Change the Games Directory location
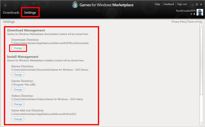This screenshot has height=127, width=205. (18, 89)
